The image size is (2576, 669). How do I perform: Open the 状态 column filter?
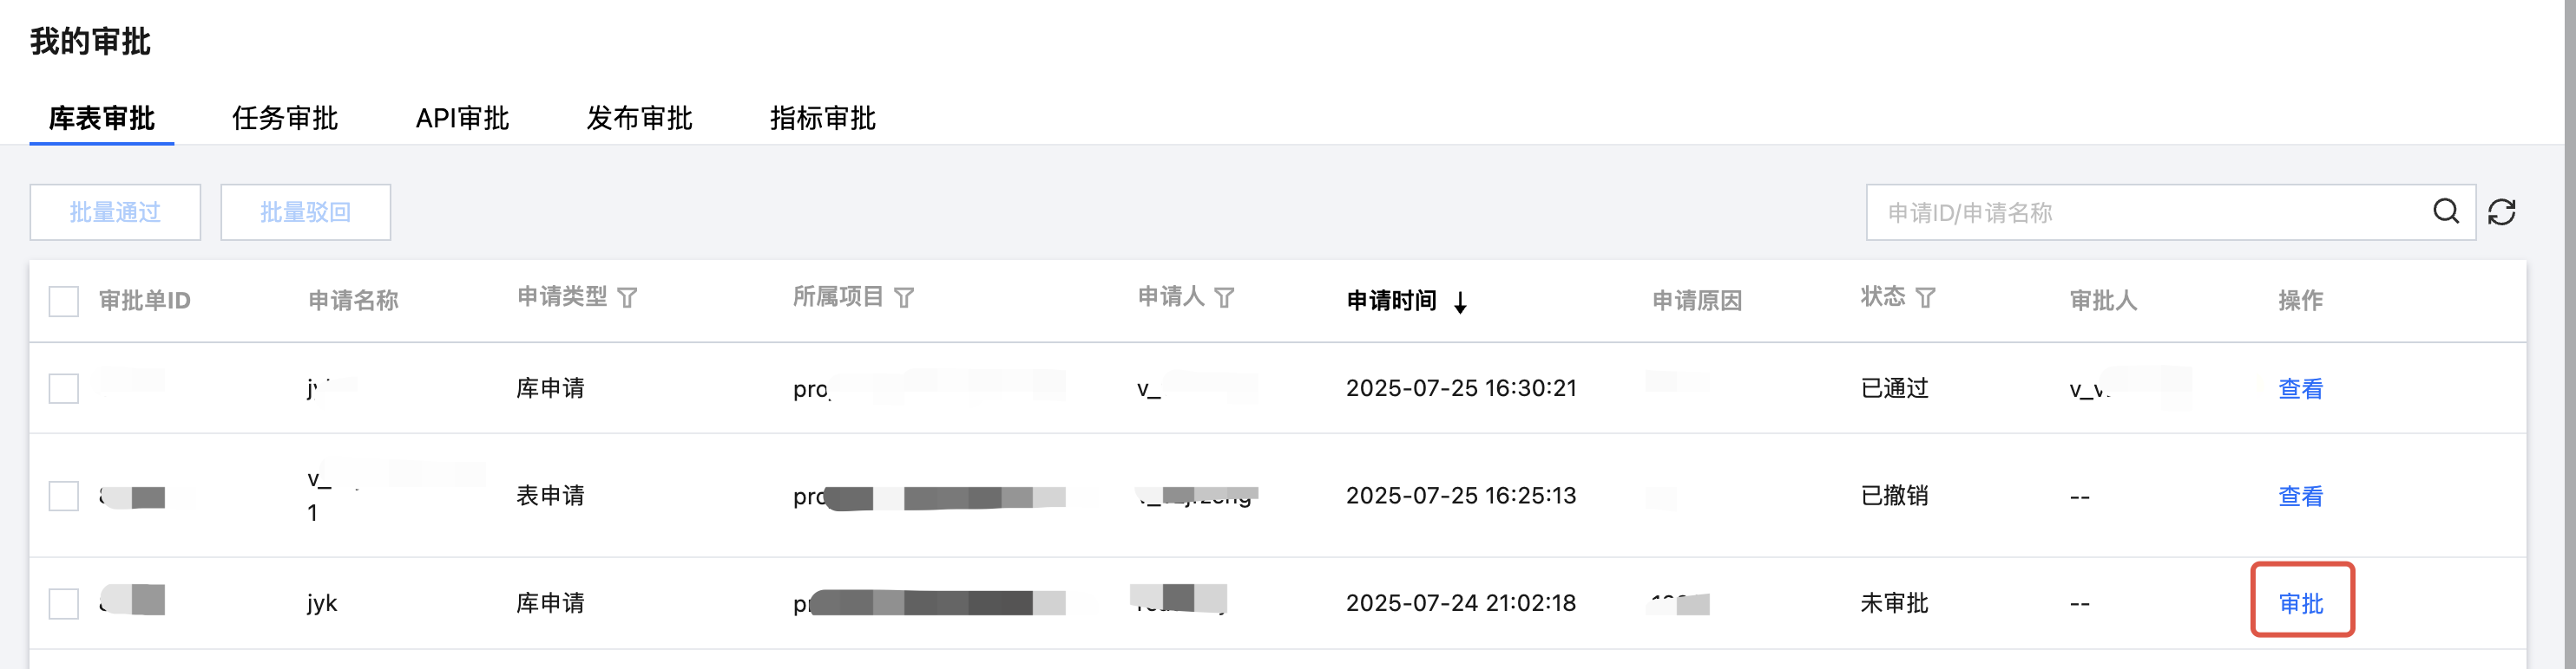pyautogui.click(x=1925, y=297)
